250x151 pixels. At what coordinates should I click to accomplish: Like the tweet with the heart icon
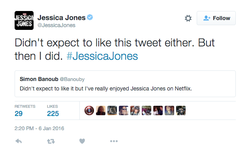tap(82, 141)
